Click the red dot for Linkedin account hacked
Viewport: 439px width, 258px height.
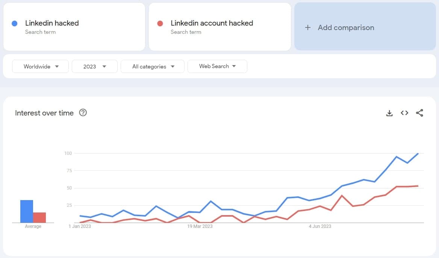point(161,23)
